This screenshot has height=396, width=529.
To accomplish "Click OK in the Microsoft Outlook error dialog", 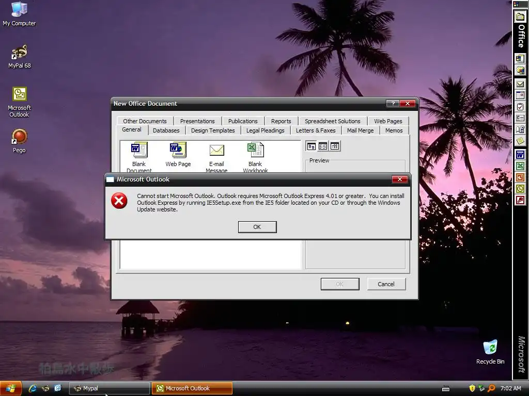I will point(257,227).
